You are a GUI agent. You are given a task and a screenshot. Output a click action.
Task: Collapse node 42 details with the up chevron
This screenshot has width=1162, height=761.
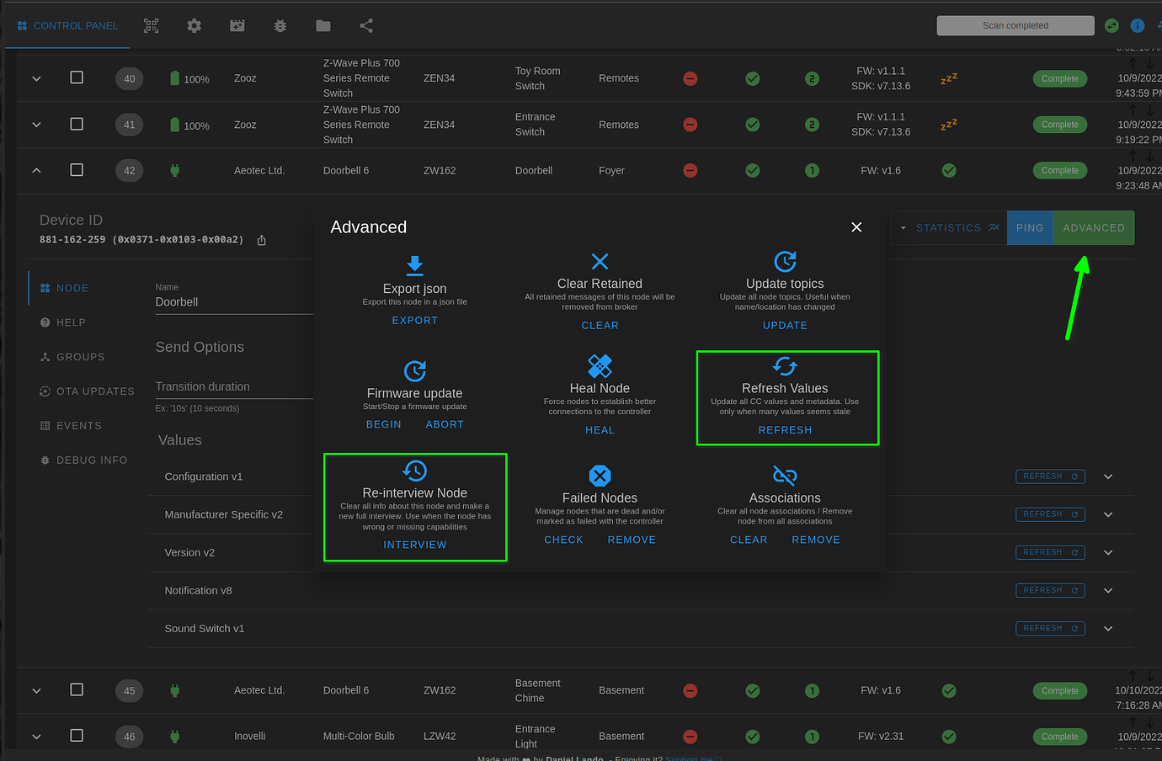click(x=36, y=170)
